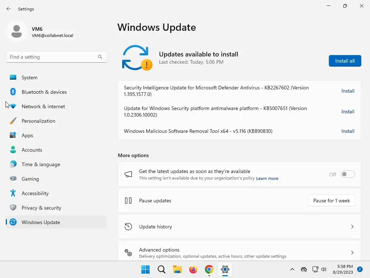Click the large update status sync icon

pos(137,58)
